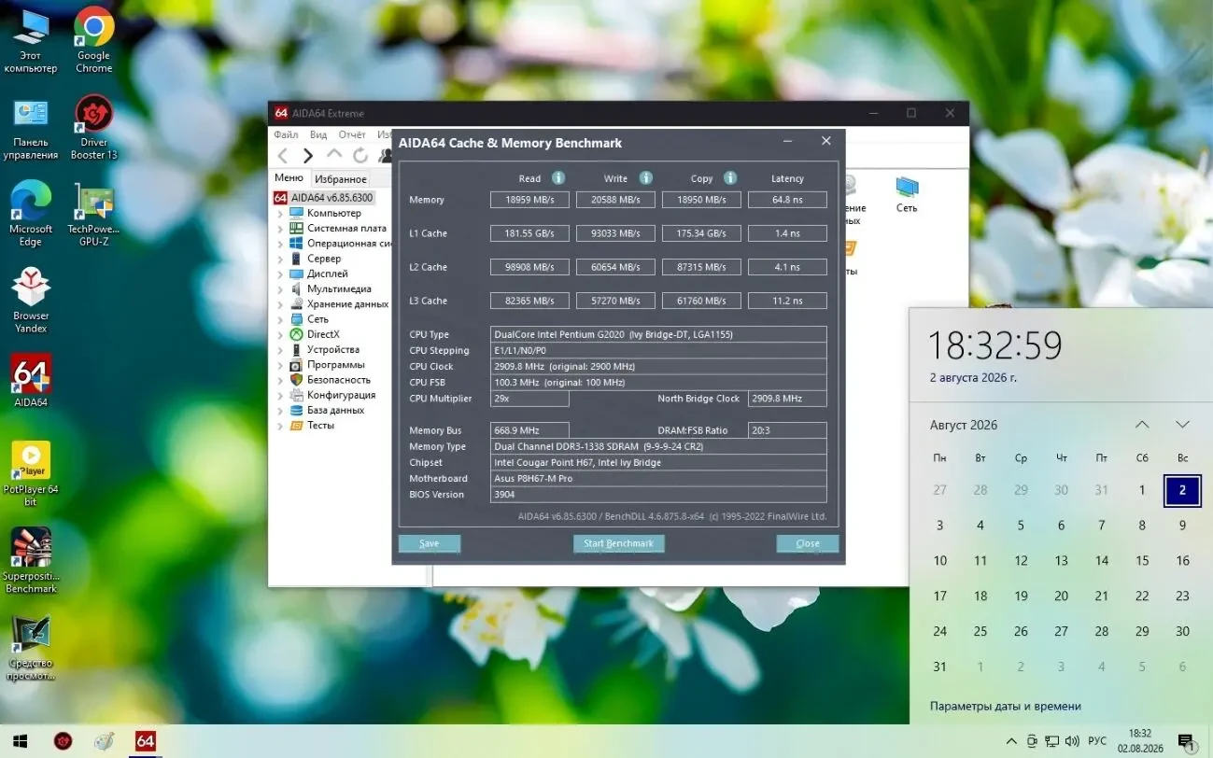The width and height of the screenshot is (1213, 758).
Task: Launch TechPowerUp GPU-Z from desktop
Action: pos(94,214)
